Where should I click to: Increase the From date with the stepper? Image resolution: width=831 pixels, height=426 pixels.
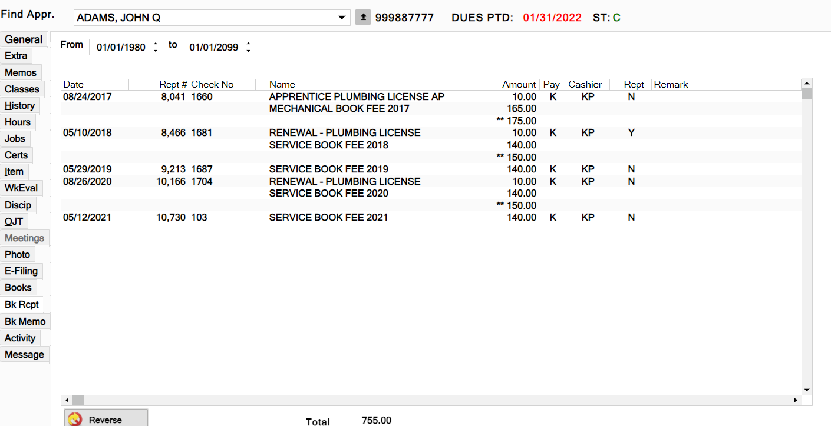coord(156,44)
